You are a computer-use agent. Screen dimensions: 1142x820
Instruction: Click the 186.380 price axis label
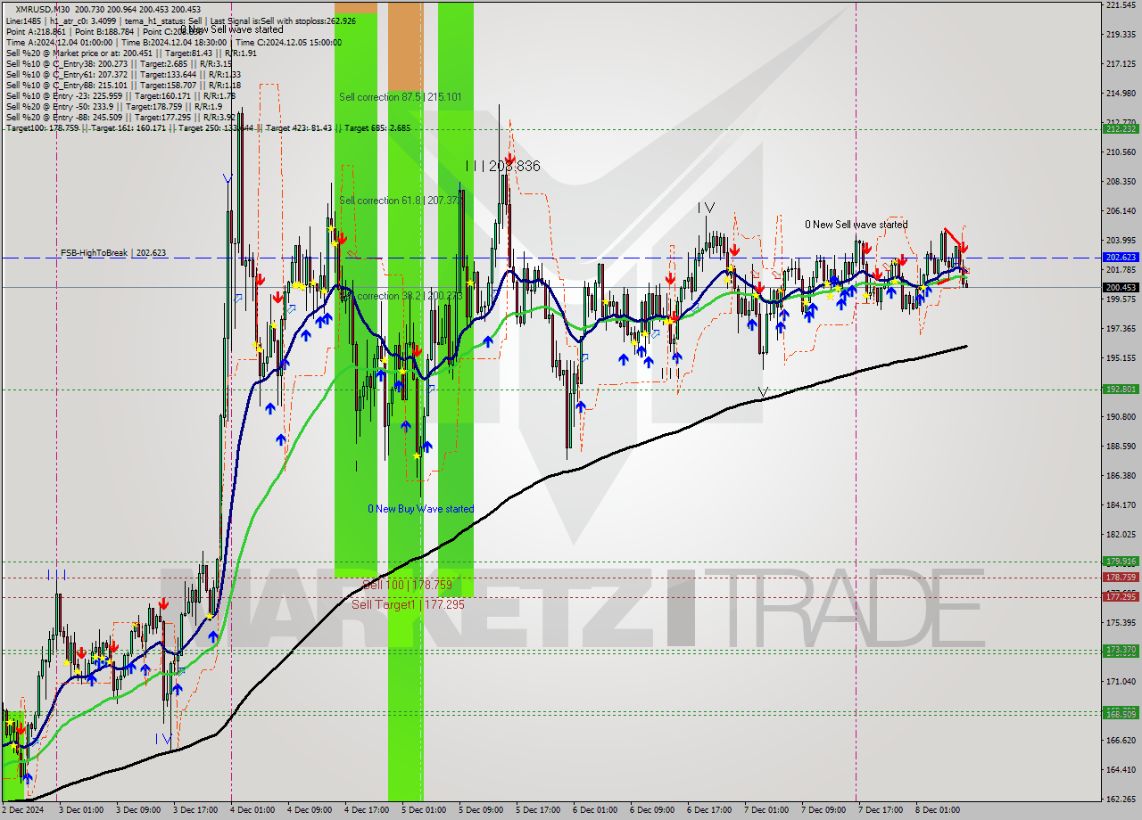1121,476
